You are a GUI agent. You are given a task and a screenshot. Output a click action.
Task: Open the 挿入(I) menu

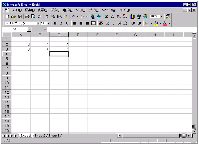[x=56, y=10]
